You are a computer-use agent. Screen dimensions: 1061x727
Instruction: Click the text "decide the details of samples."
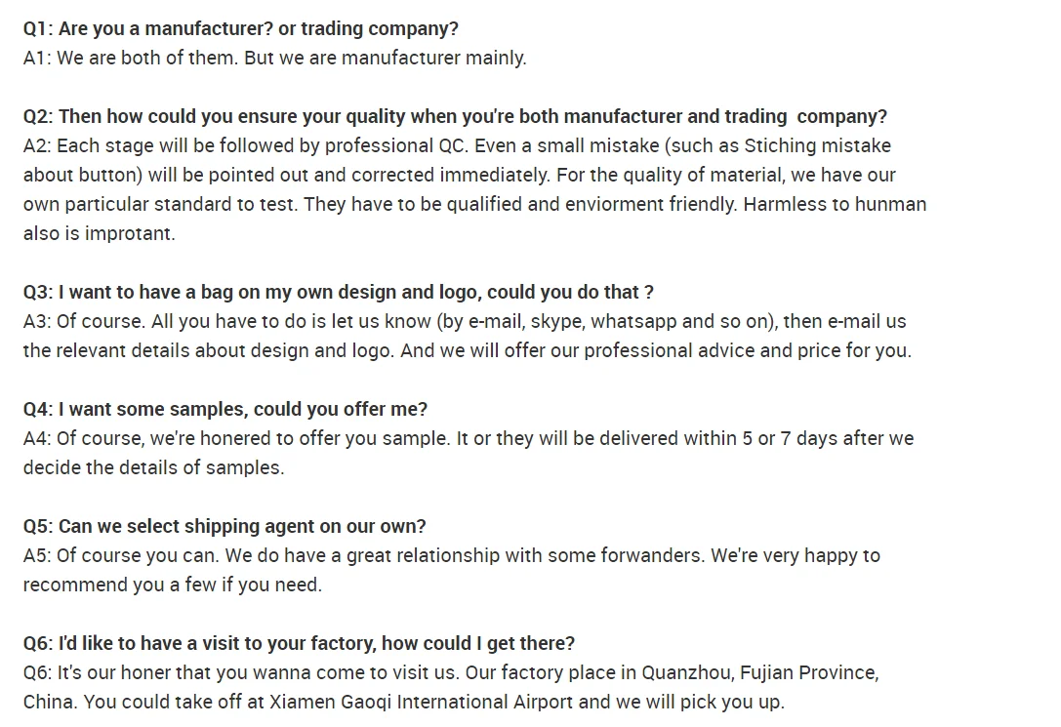coord(153,467)
